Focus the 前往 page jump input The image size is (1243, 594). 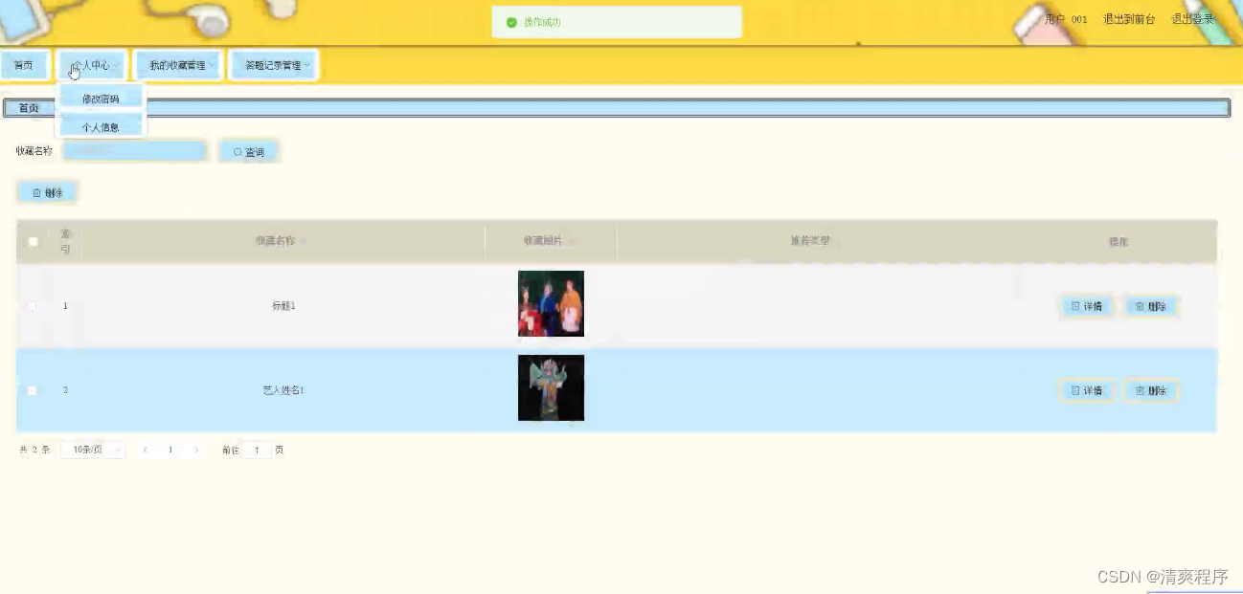[x=257, y=450]
